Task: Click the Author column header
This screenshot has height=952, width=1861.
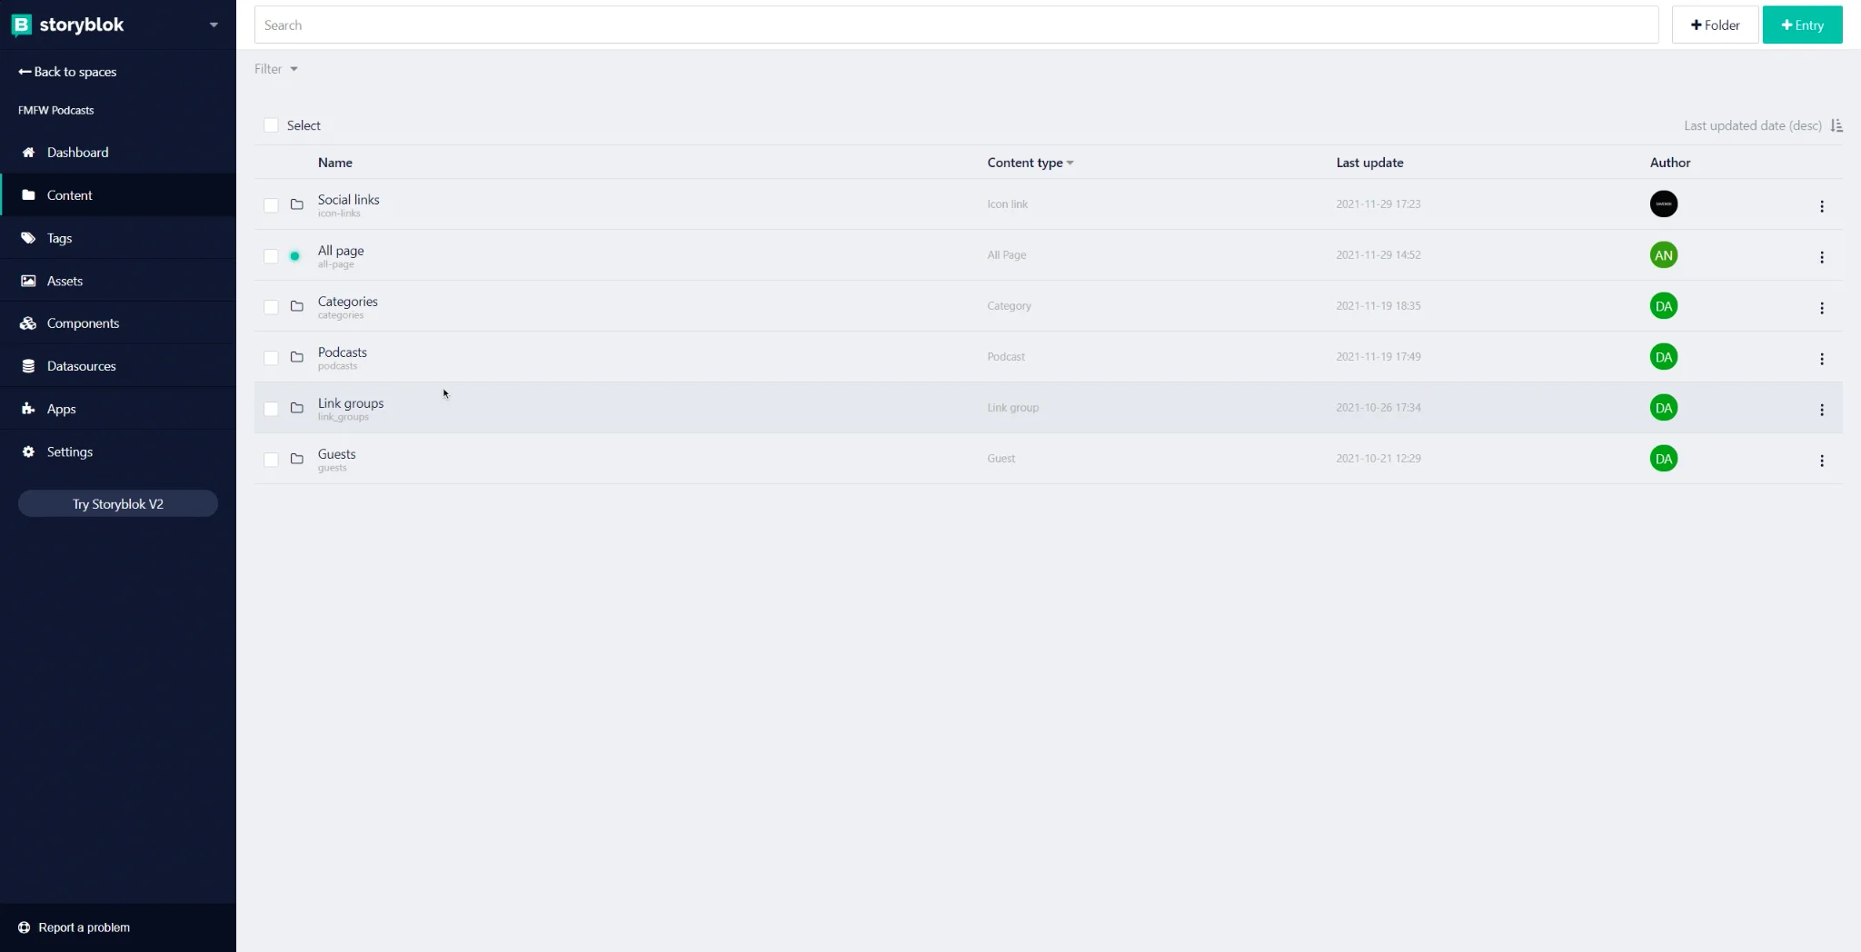Action: [1670, 163]
